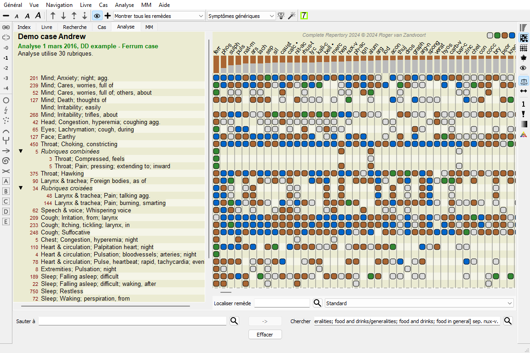Click the lightning bolt symbol icon

pos(6,110)
